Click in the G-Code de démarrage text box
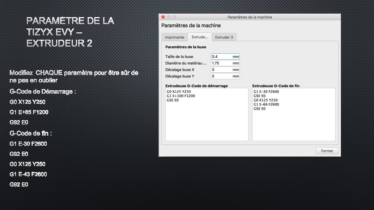Image resolution: width=374 pixels, height=210 pixels. pos(207,114)
